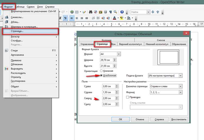
Task: Choose Страница... in Формат menu
Action: click(x=31, y=31)
